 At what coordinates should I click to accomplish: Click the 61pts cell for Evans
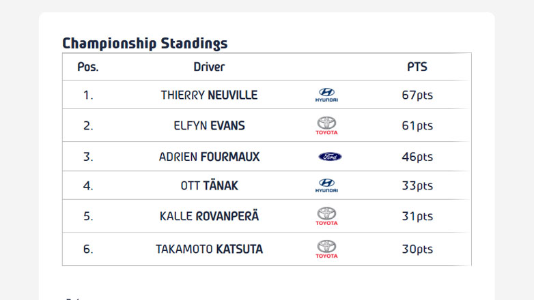tap(417, 125)
